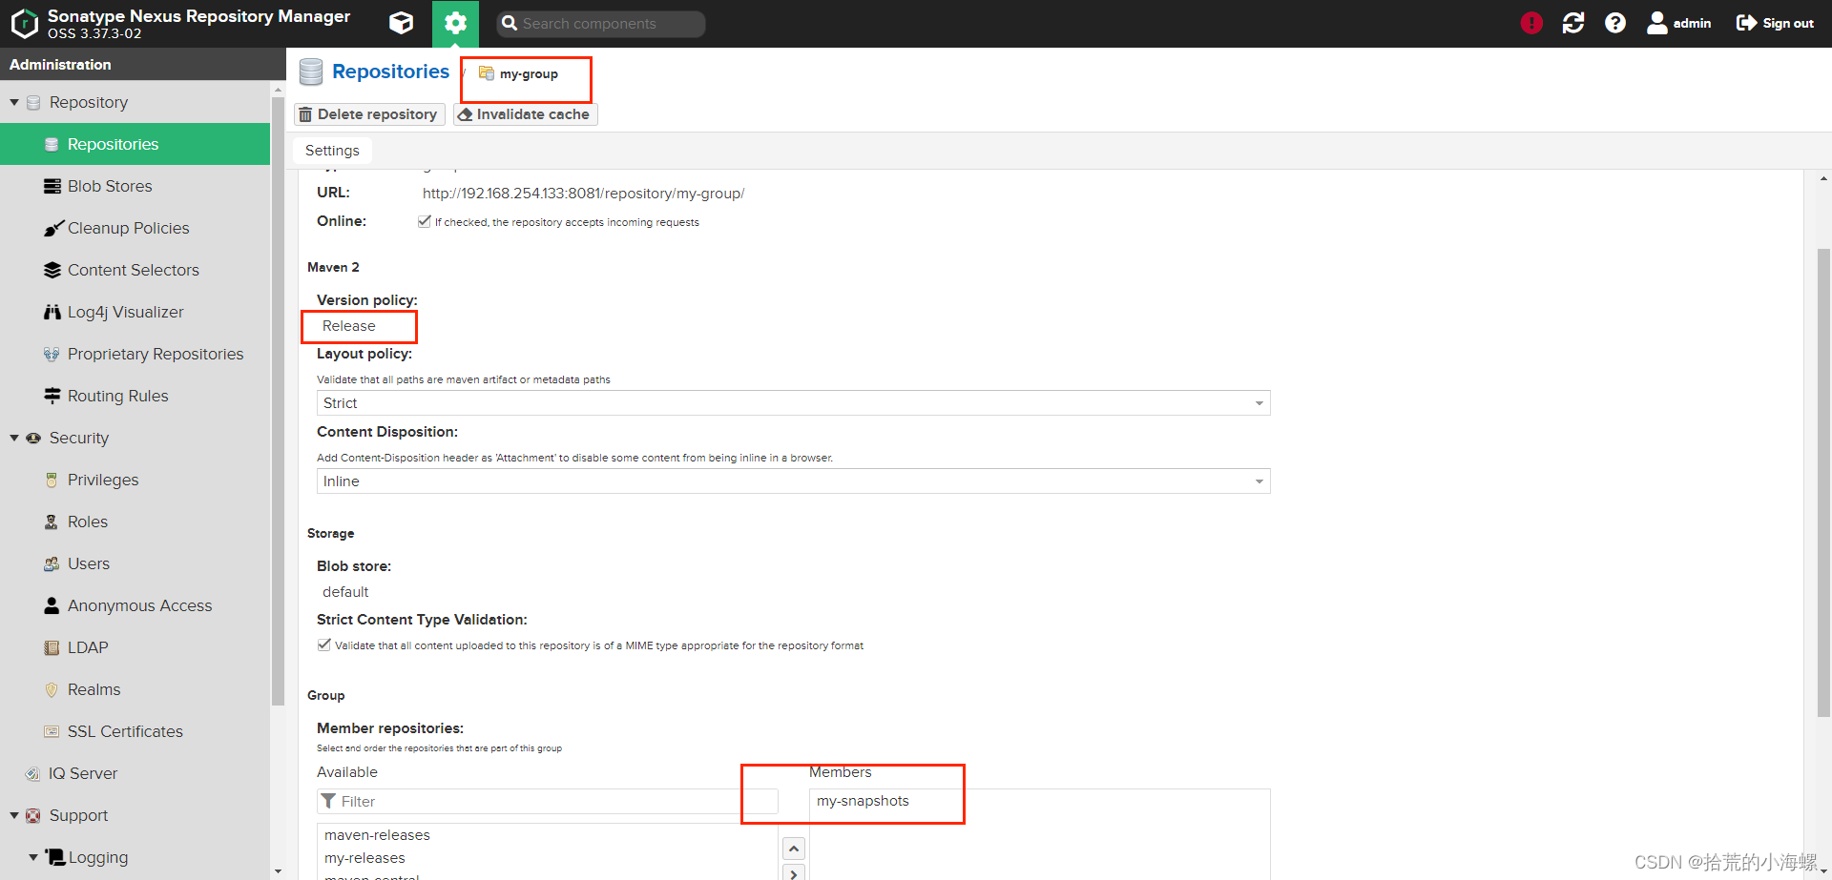Open Users in sidebar
1832x880 pixels.
(135, 563)
